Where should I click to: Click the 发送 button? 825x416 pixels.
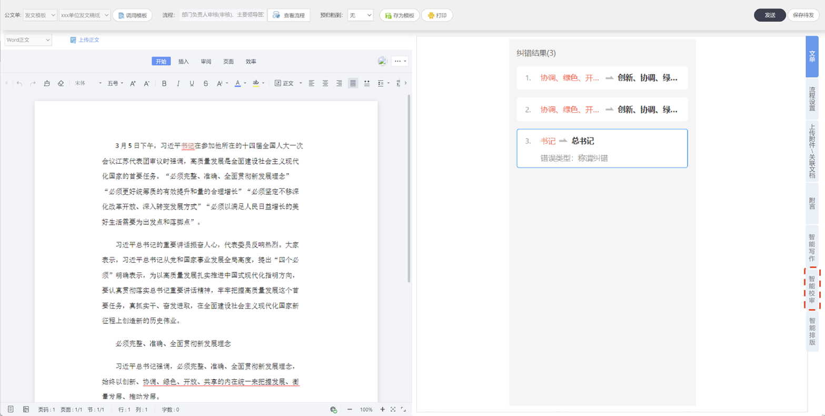click(x=770, y=15)
